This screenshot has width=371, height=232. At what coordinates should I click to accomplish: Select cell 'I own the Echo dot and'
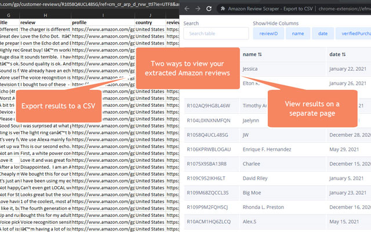coord(45,43)
